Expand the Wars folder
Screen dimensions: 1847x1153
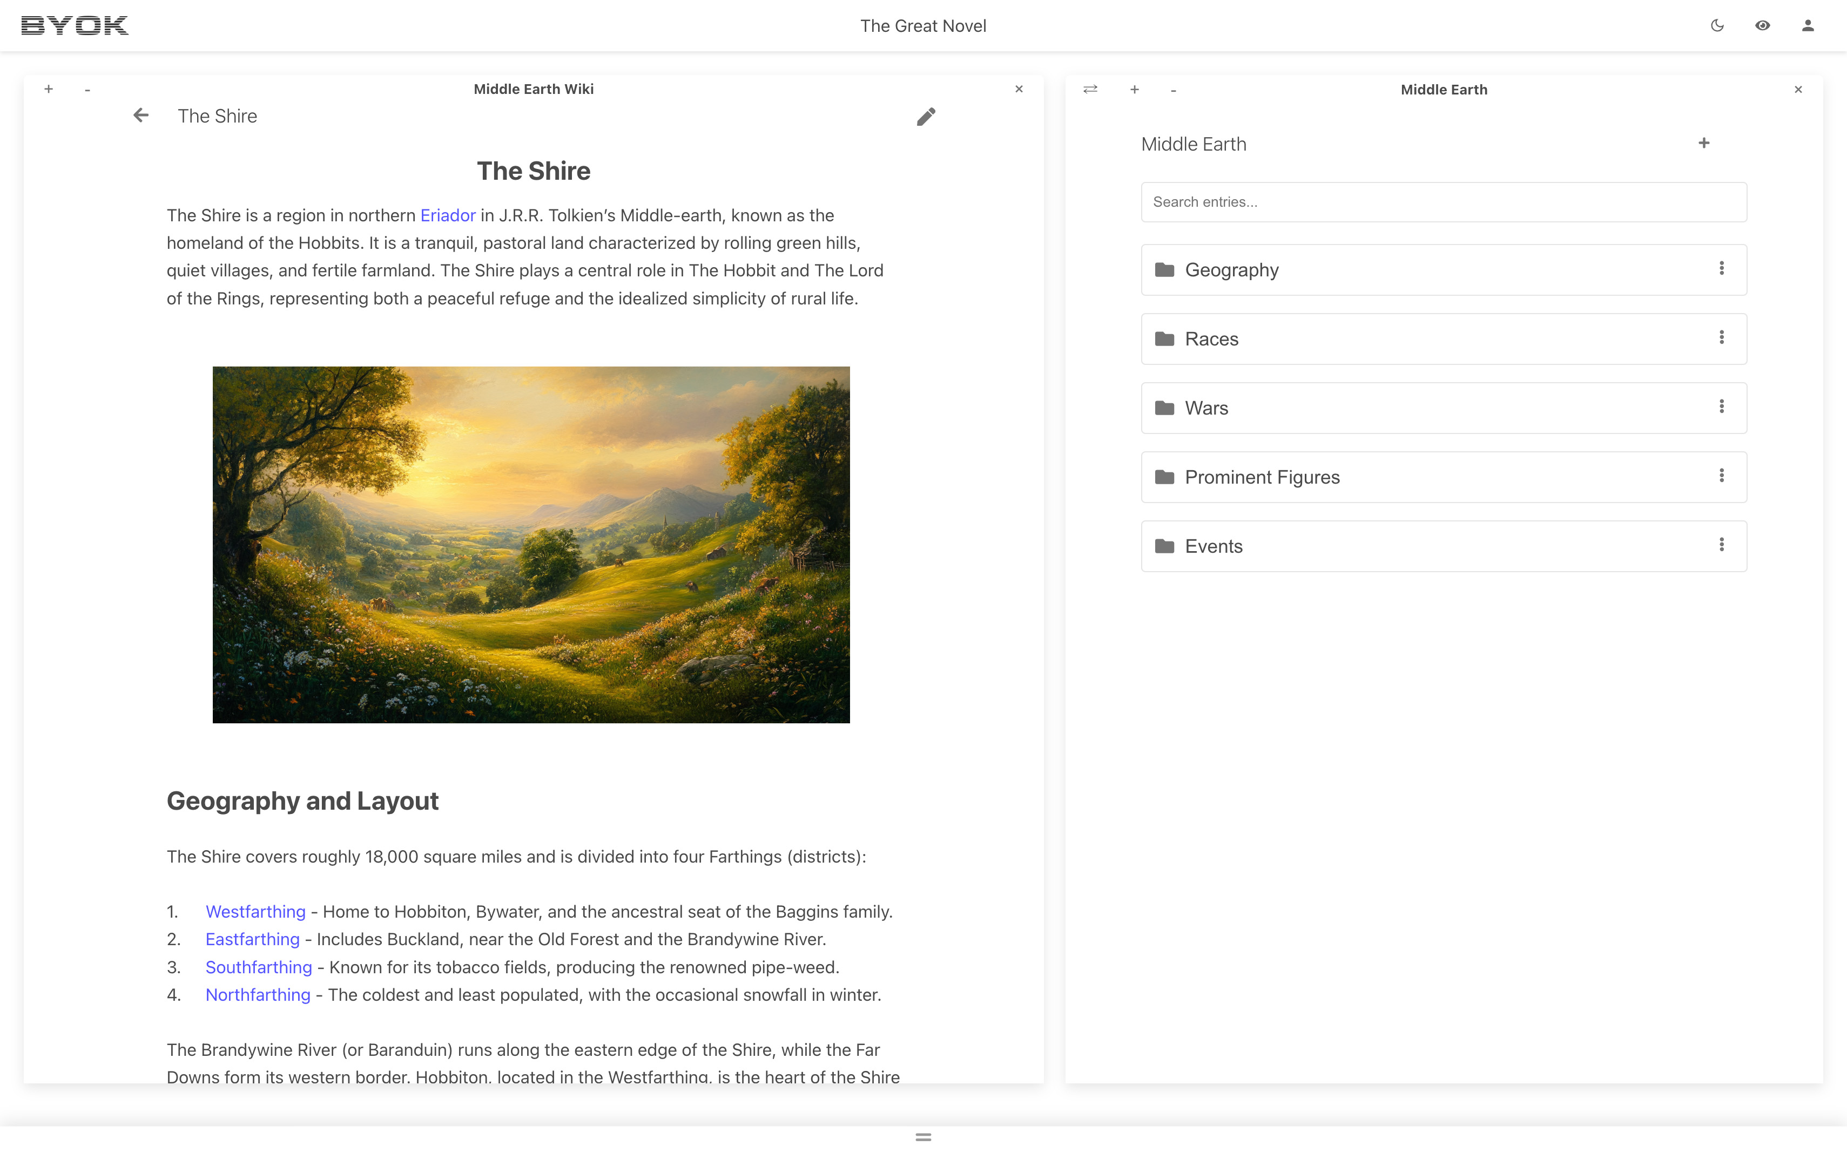pyautogui.click(x=1207, y=408)
